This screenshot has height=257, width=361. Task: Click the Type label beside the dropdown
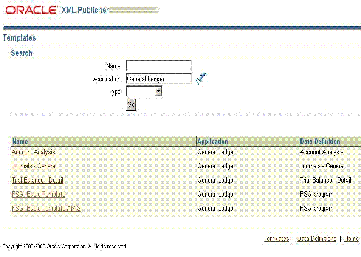click(x=115, y=91)
